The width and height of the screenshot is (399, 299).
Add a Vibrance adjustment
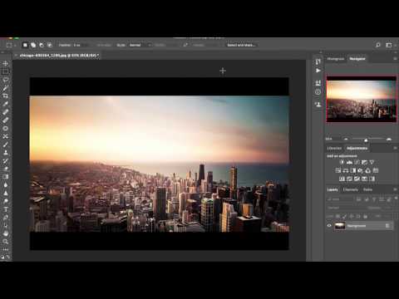coord(372,162)
